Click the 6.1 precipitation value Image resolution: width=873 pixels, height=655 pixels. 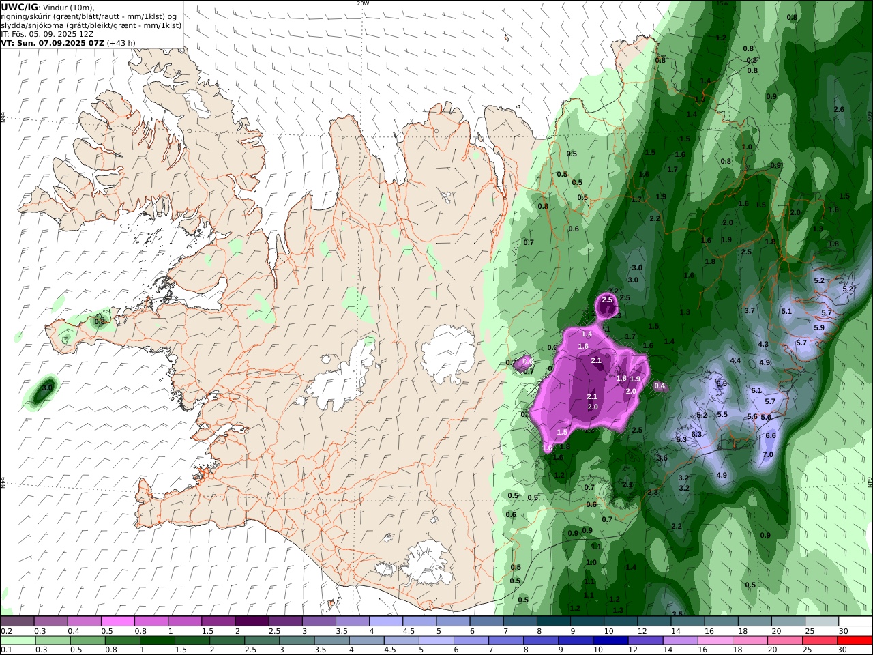pos(756,391)
